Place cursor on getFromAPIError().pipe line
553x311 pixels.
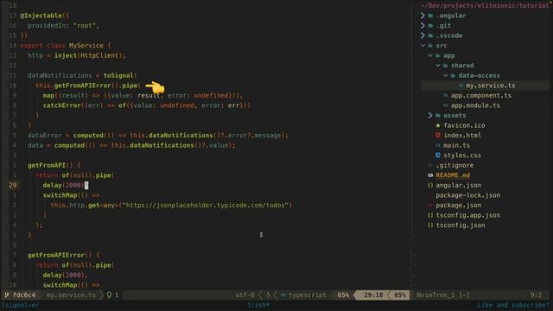coord(88,86)
